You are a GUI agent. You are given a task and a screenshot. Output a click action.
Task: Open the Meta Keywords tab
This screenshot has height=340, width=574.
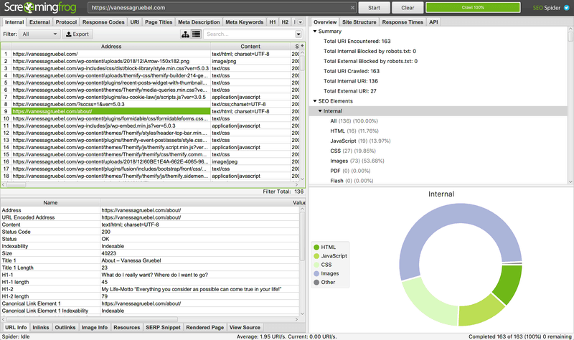(245, 22)
